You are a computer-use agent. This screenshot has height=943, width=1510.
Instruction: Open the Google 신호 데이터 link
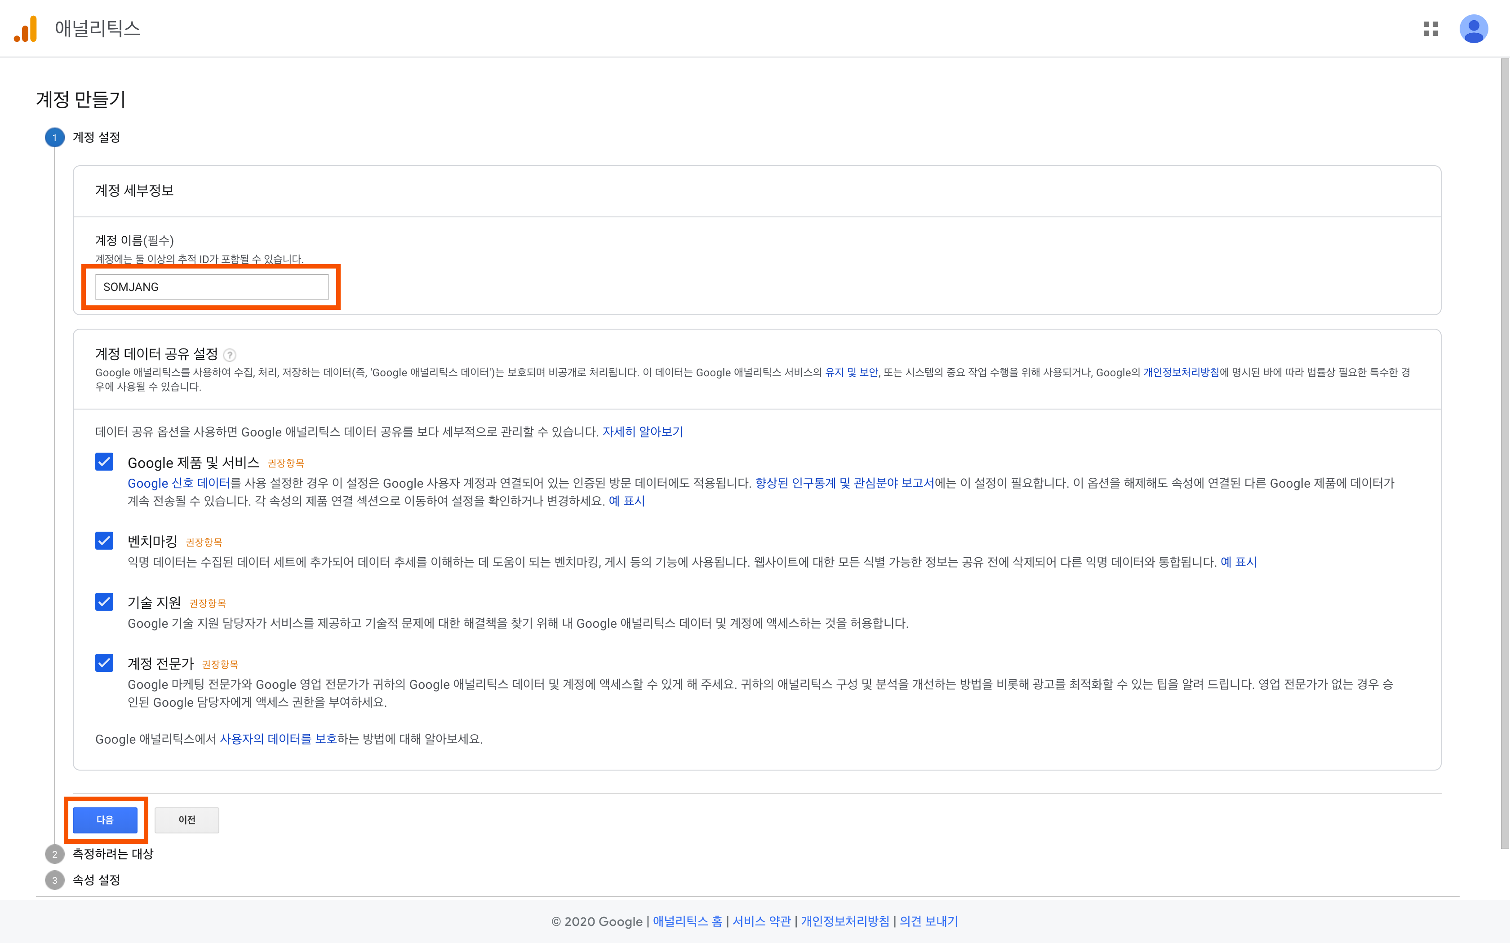click(x=178, y=483)
